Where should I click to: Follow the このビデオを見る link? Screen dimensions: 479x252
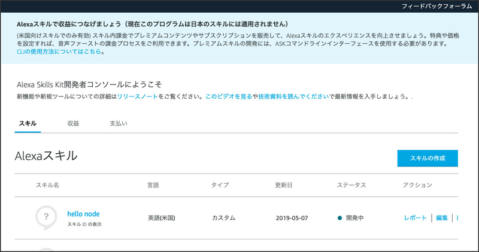coord(229,96)
